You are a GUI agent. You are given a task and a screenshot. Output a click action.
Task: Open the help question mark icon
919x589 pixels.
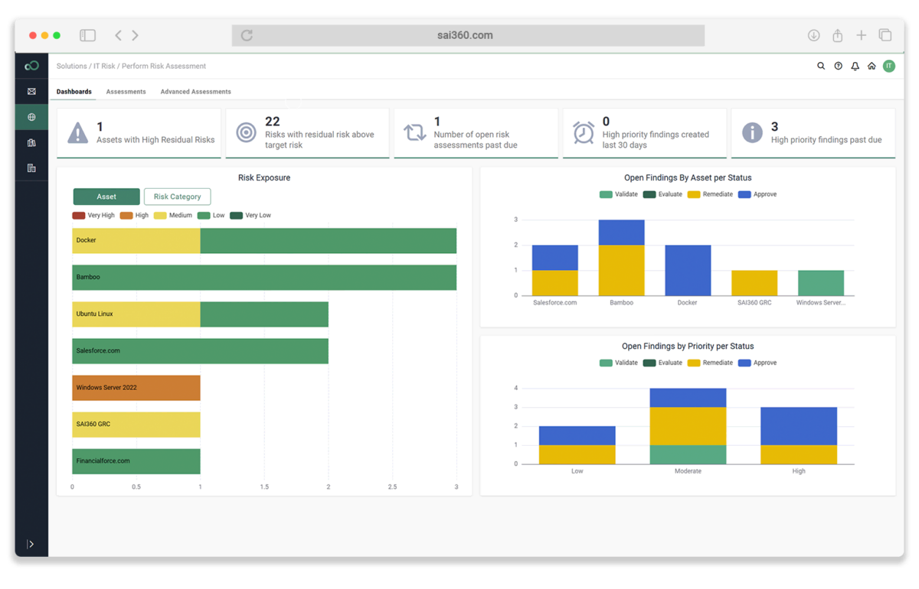tap(838, 67)
